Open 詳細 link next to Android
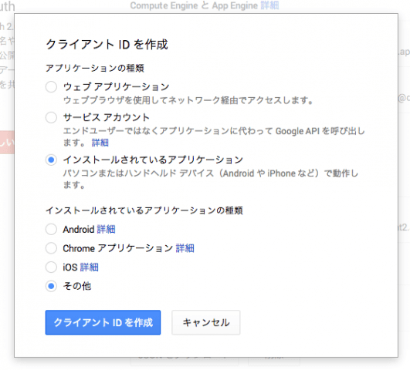 106,229
